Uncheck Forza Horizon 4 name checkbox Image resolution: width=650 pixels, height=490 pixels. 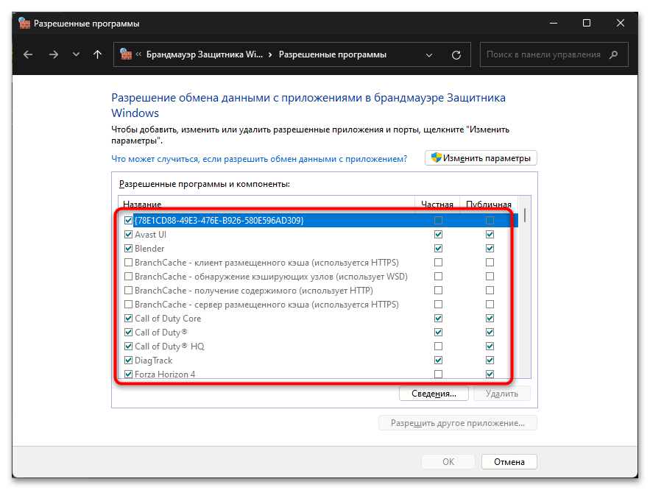click(129, 374)
